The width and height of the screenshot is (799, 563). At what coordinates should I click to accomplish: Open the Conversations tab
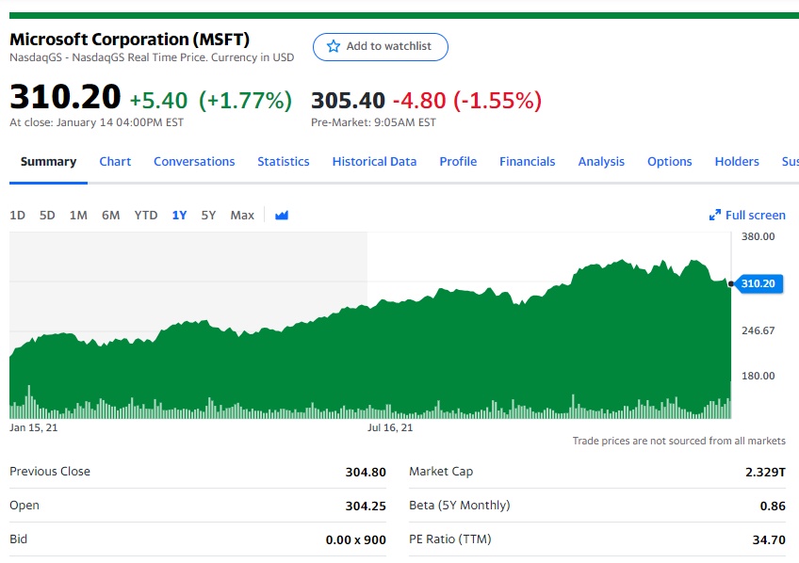(194, 161)
